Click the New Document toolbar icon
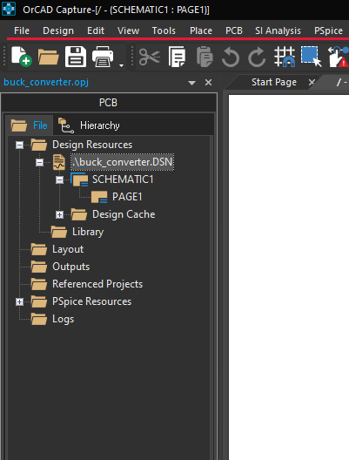 click(x=22, y=57)
